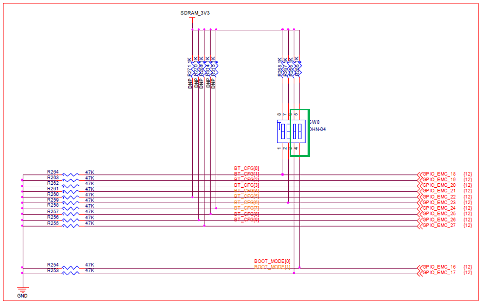Select the SW8 DIP switch body

click(291, 131)
